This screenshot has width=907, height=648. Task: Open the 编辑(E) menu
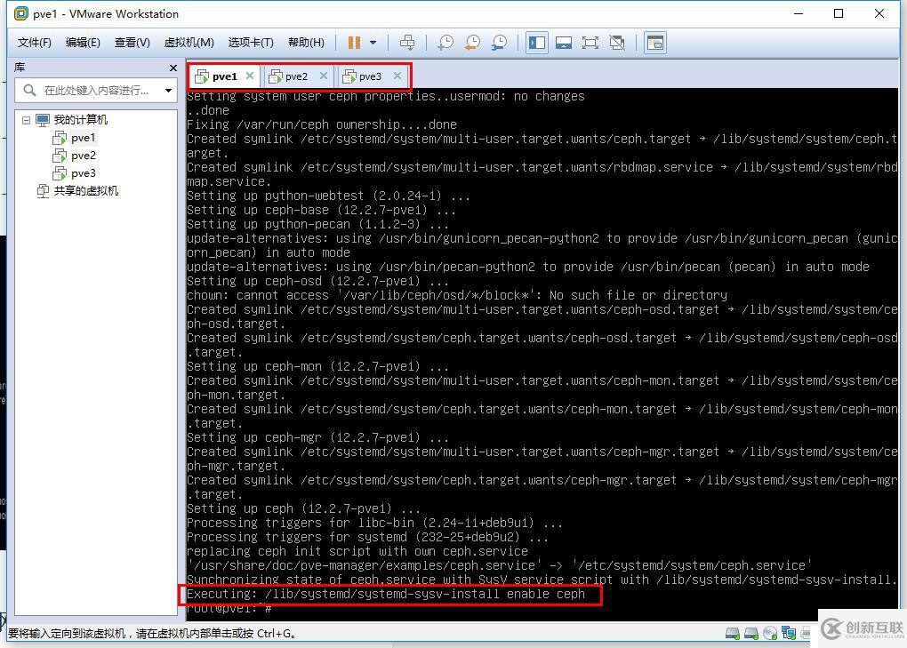(83, 42)
